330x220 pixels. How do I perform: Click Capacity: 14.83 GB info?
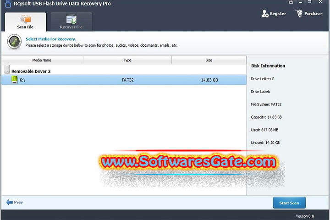tap(266, 117)
